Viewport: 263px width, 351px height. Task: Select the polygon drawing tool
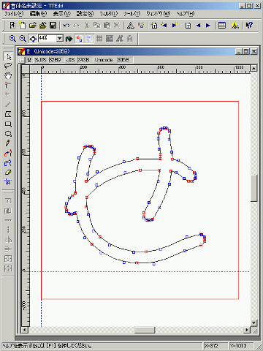pyautogui.click(x=8, y=114)
